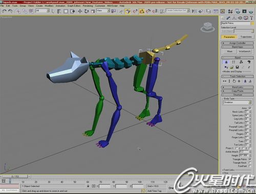Click Body Rotation in Track Selection
This screenshot has width=256, height=194.
(234, 81)
